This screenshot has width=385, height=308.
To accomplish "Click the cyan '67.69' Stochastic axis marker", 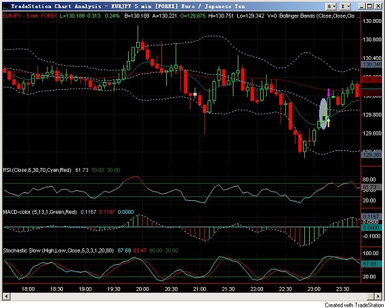I will [x=371, y=264].
